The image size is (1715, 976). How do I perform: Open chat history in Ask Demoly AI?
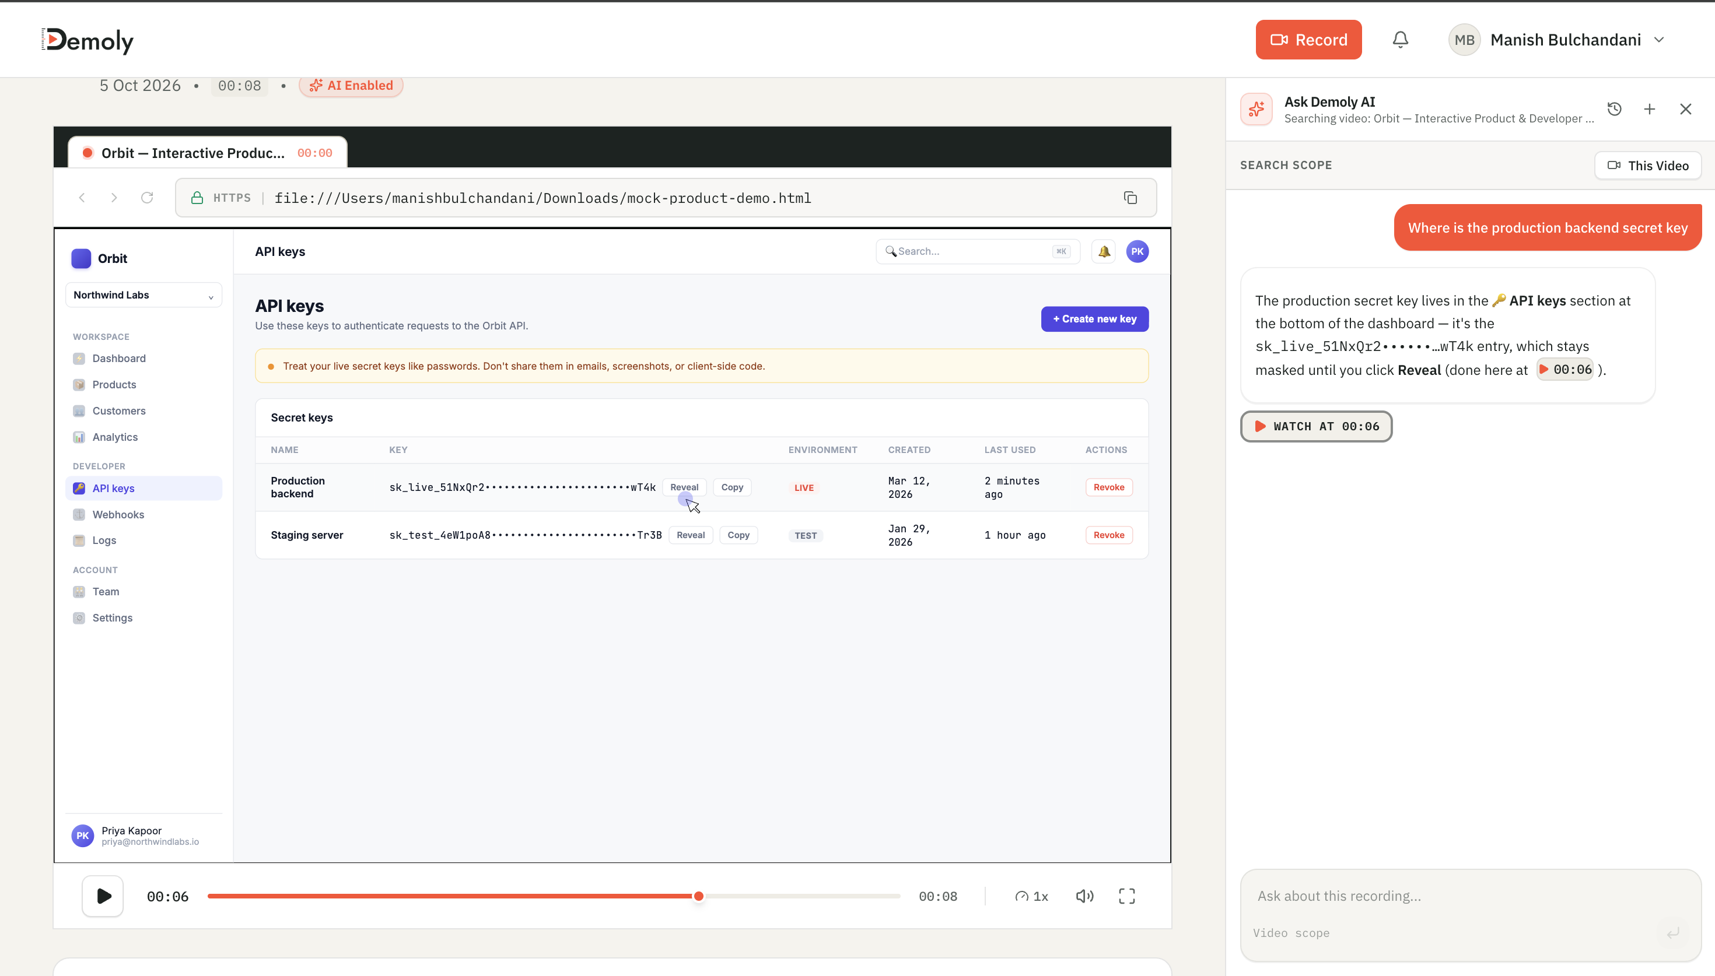tap(1615, 109)
